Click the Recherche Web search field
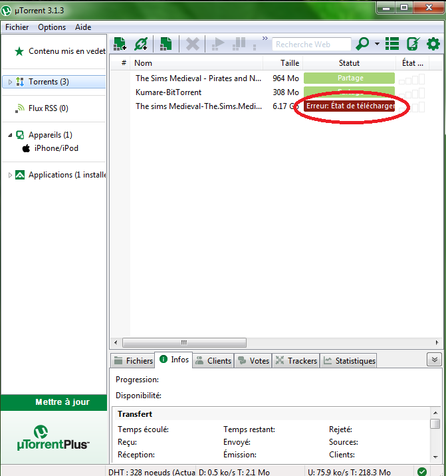The image size is (446, 476). click(312, 45)
